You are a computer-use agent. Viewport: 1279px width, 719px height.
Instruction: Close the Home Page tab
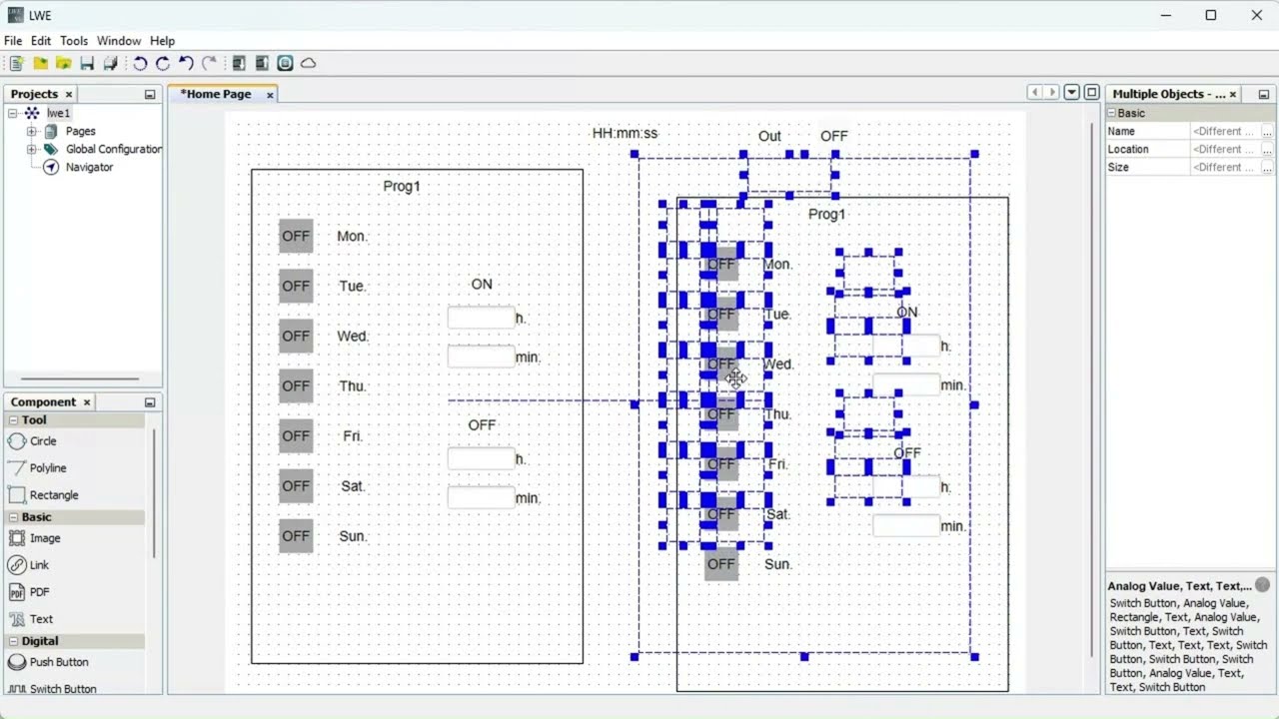[270, 95]
